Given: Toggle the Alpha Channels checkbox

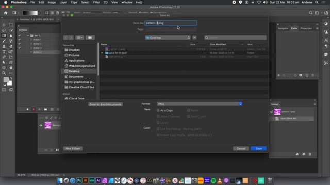Looking at the screenshot, I should click(x=158, y=117).
